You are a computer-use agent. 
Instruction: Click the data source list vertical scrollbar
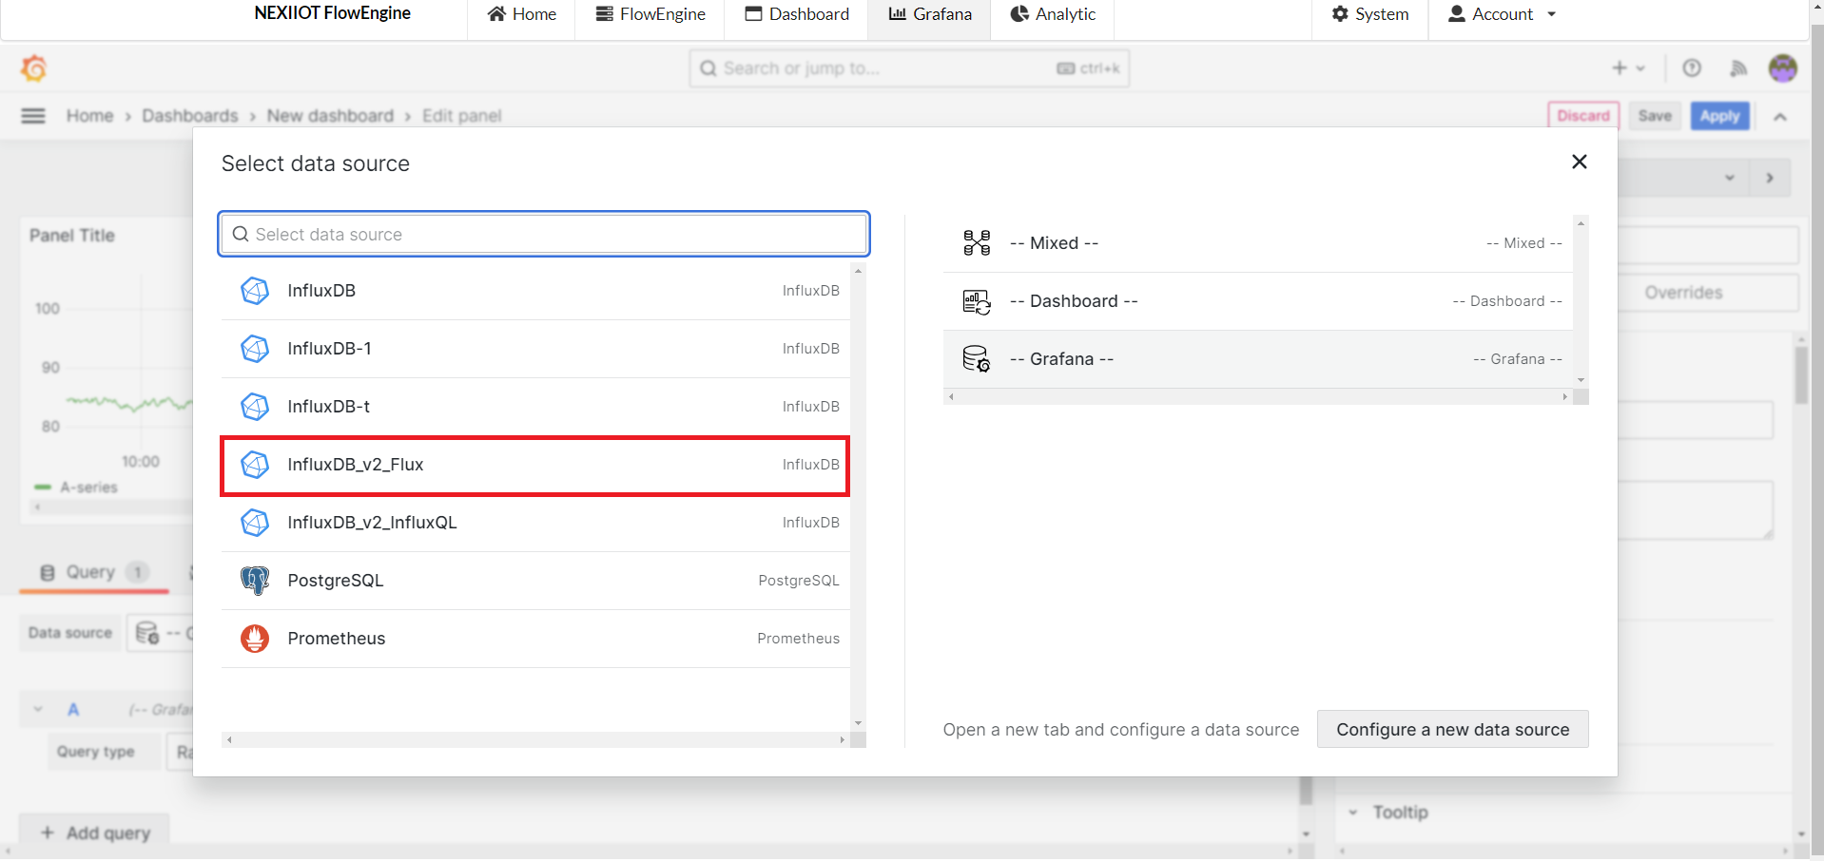[858, 498]
